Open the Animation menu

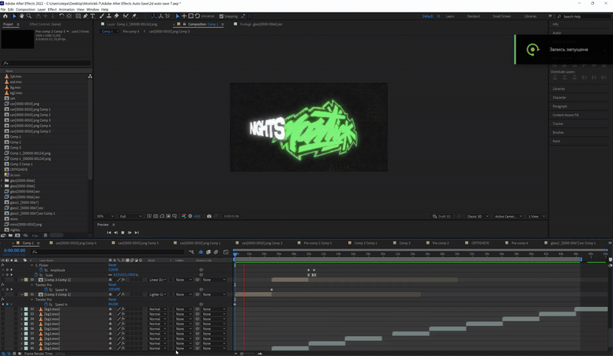point(66,9)
